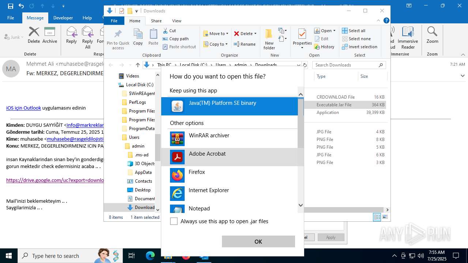The width and height of the screenshot is (468, 263).
Task: Sort by Type column header
Action: (x=336, y=76)
